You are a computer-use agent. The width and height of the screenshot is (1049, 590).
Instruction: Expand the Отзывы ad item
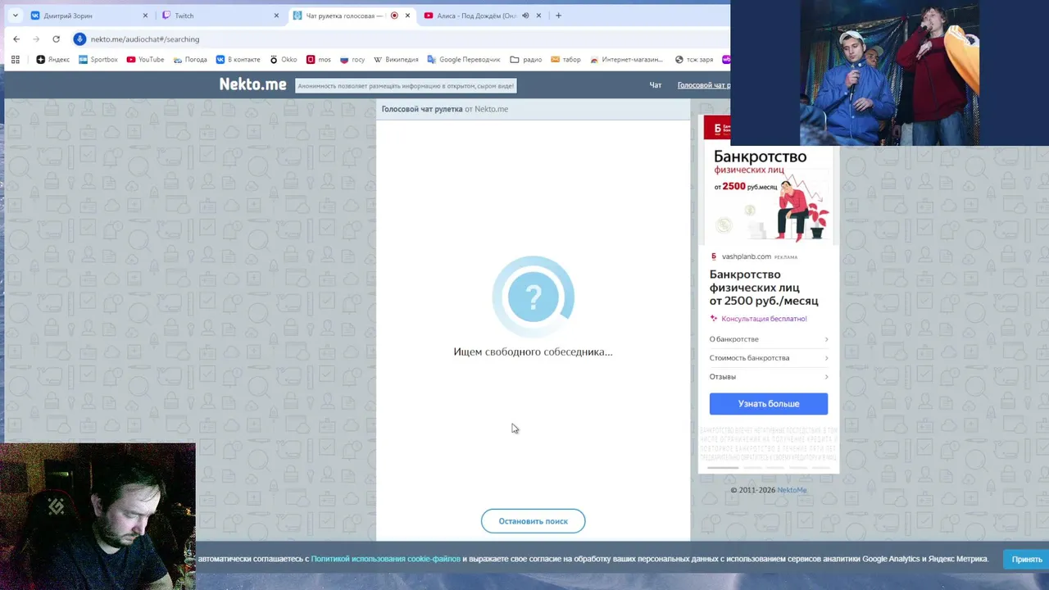[x=769, y=377]
